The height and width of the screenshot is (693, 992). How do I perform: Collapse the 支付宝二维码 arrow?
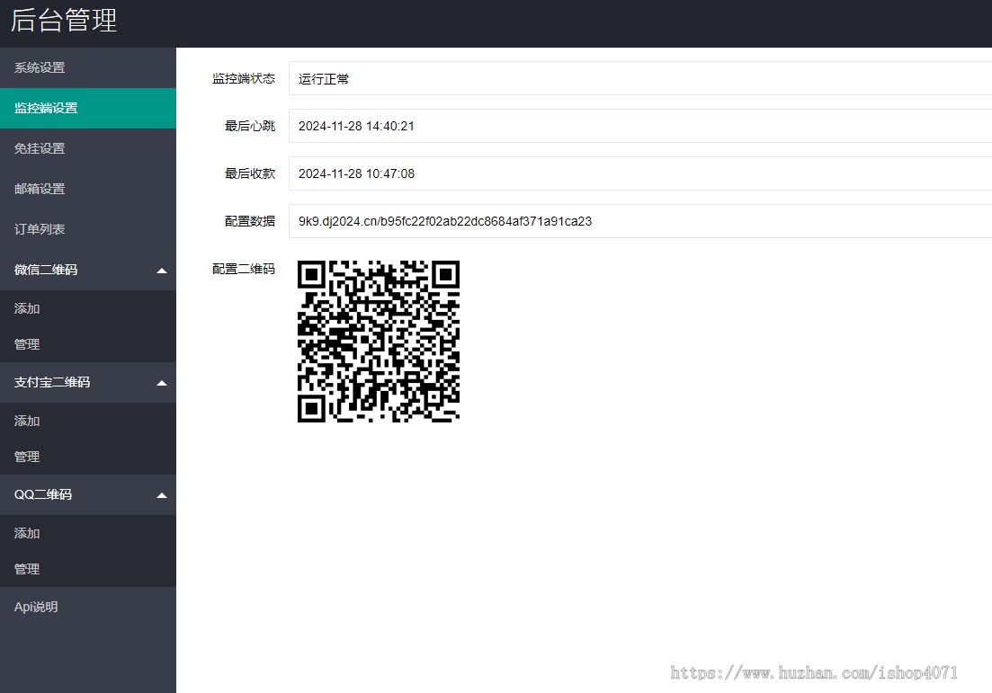point(162,383)
